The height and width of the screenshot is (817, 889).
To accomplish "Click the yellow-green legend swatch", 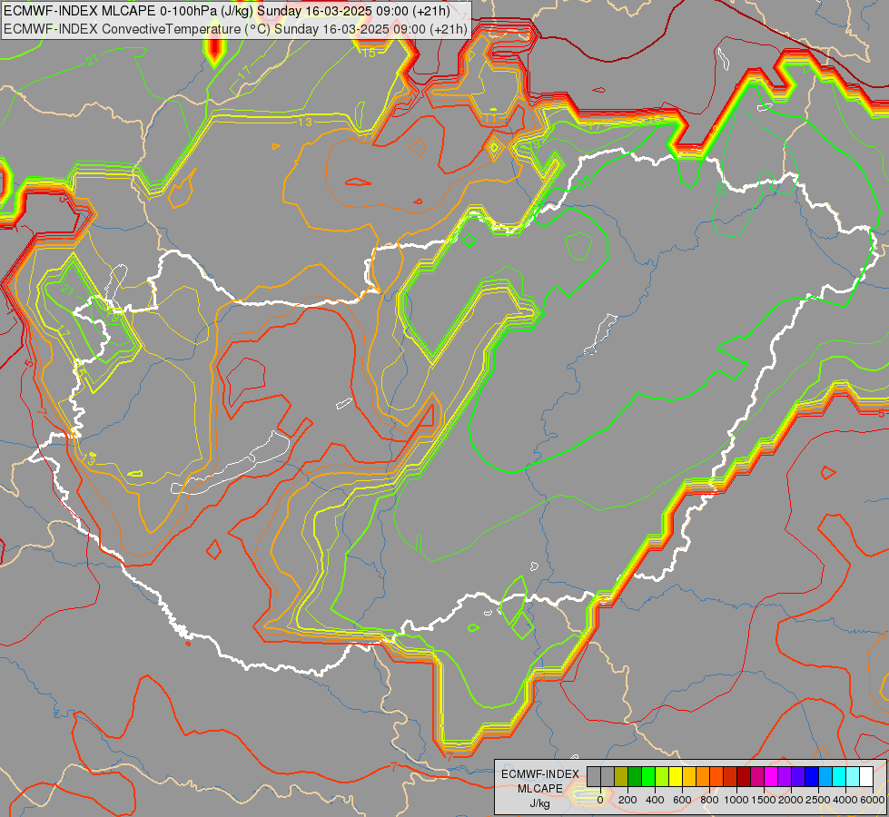I will [x=662, y=776].
